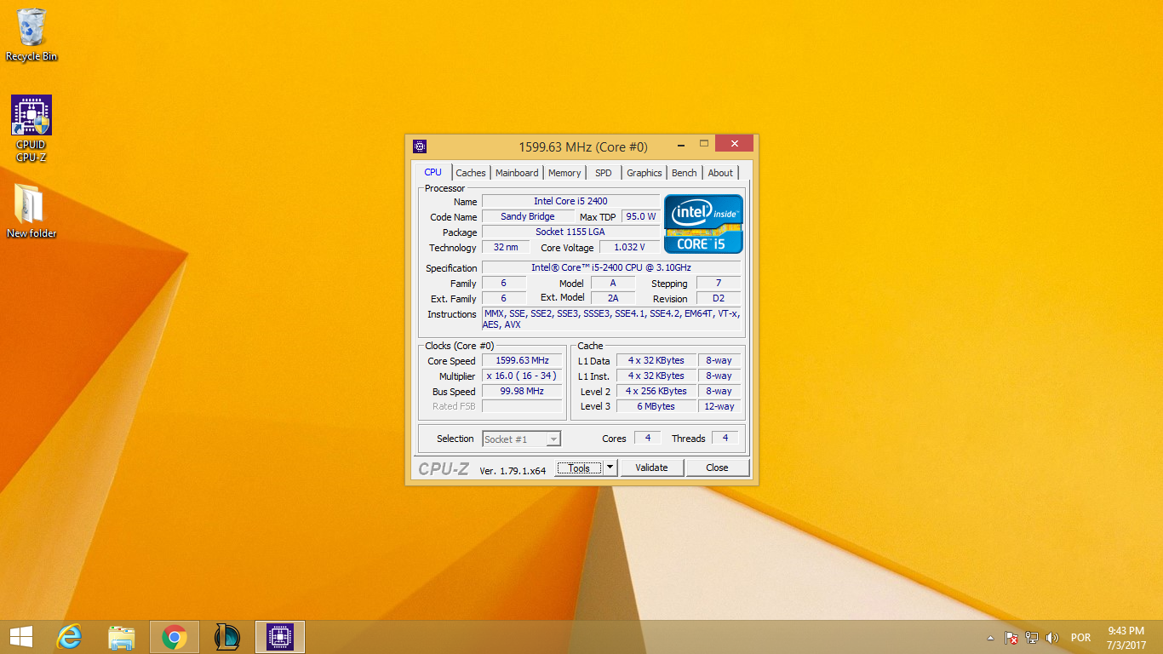Open the Bench tab
This screenshot has width=1163, height=654.
685,173
